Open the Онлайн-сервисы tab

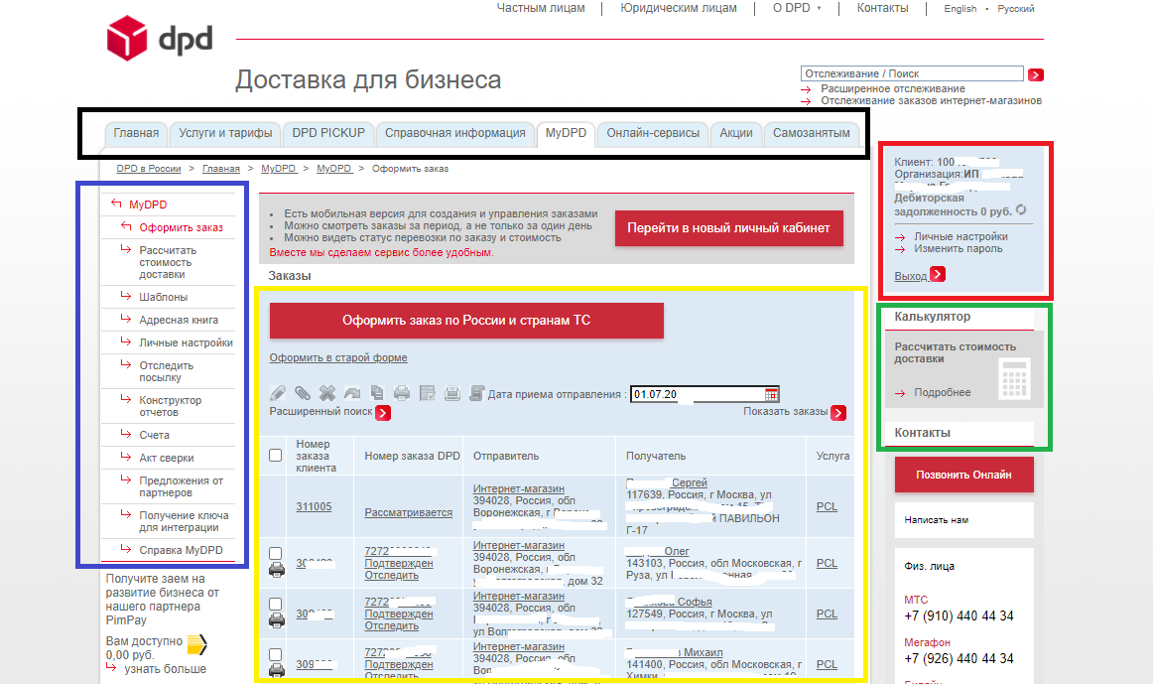653,133
